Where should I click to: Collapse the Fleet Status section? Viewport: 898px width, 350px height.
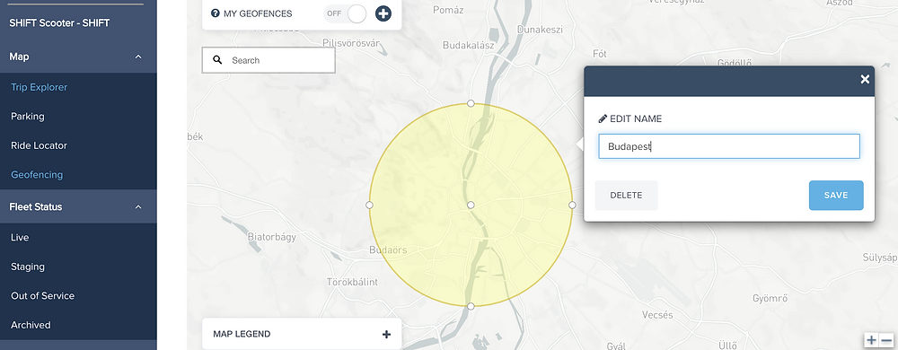(138, 206)
